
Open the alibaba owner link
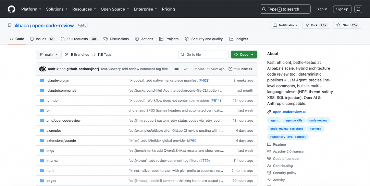[x=21, y=26]
